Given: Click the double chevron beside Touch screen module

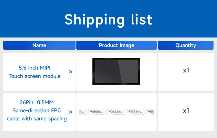Looking at the screenshot, I should (x=71, y=72).
